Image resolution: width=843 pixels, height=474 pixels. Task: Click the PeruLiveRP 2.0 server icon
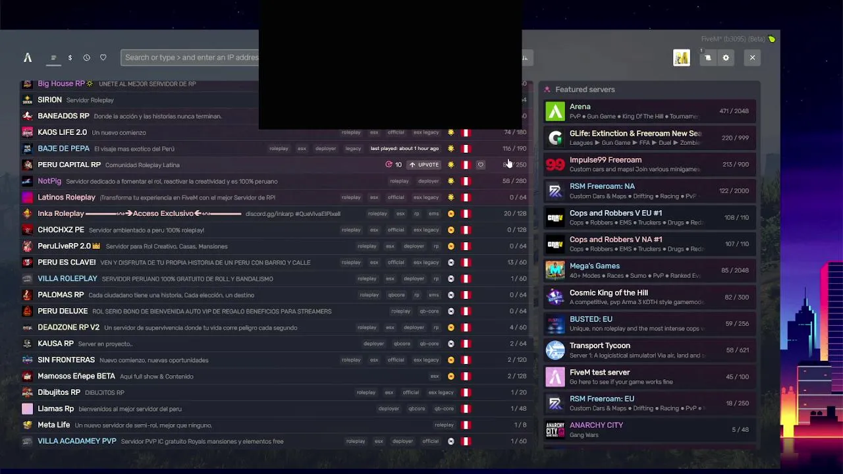pyautogui.click(x=27, y=246)
